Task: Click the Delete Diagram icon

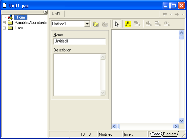Action: click(105, 24)
